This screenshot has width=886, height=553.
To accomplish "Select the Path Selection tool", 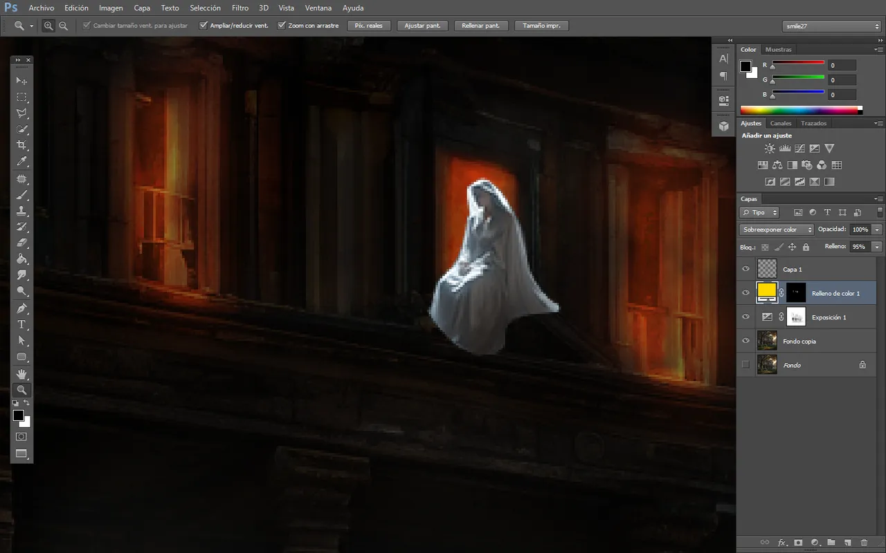I will (21, 341).
